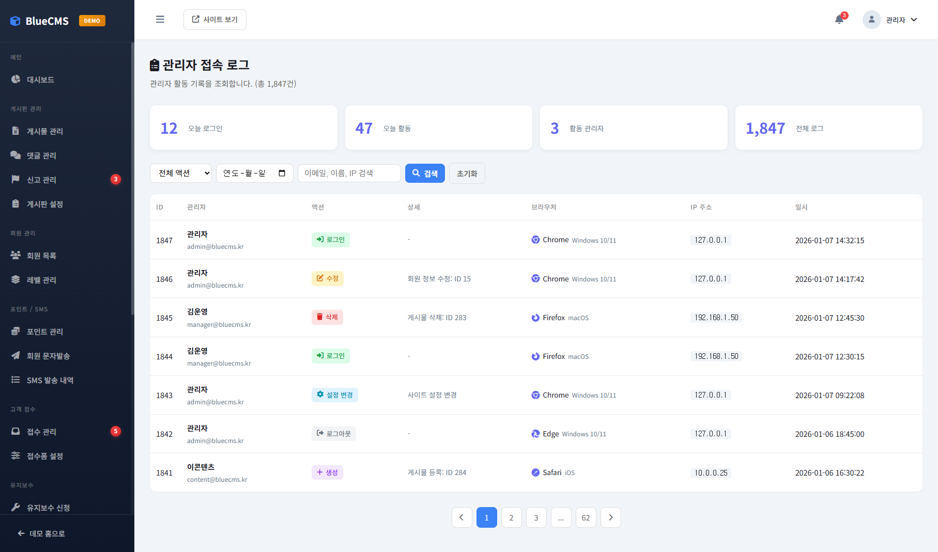Open the 사이트 보기 link button
938x552 pixels.
(215, 20)
